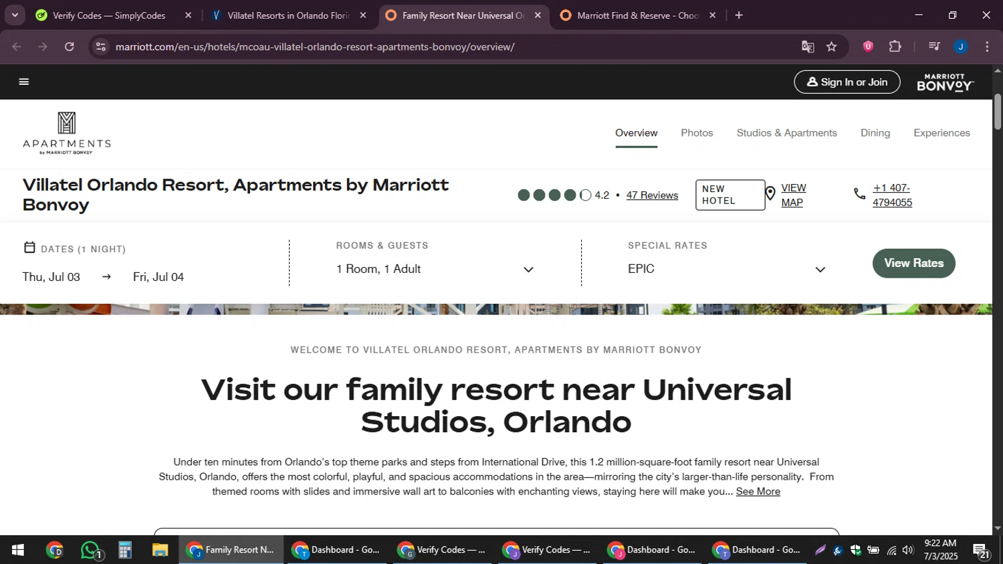Click the translate page icon
This screenshot has height=564, width=1003.
[808, 47]
